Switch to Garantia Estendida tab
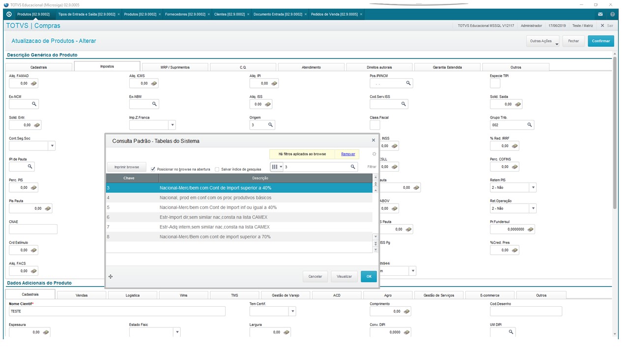The width and height of the screenshot is (629, 354). point(447,67)
